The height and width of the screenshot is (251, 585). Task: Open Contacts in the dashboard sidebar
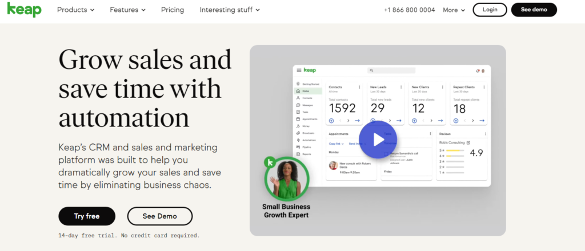coord(304,98)
